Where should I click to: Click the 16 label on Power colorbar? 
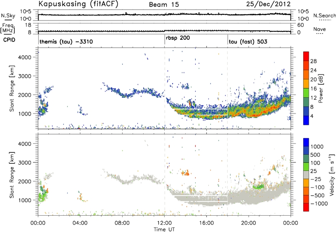pyautogui.click(x=313, y=89)
